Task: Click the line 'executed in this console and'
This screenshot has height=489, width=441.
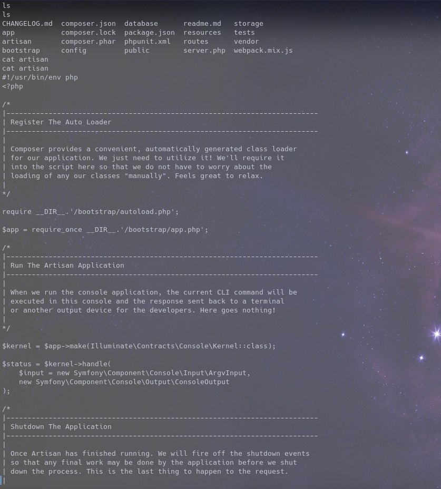Action: click(x=147, y=301)
